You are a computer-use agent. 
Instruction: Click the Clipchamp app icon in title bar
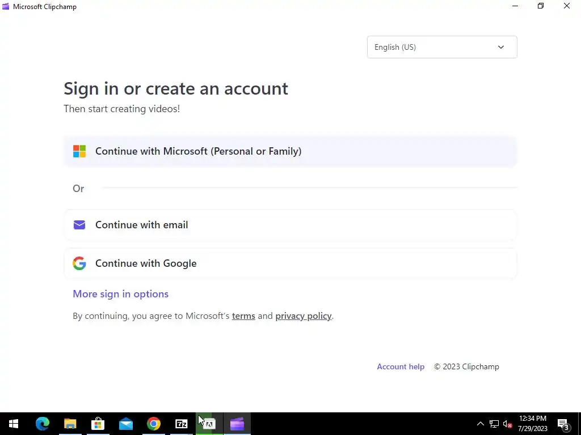(x=6, y=6)
